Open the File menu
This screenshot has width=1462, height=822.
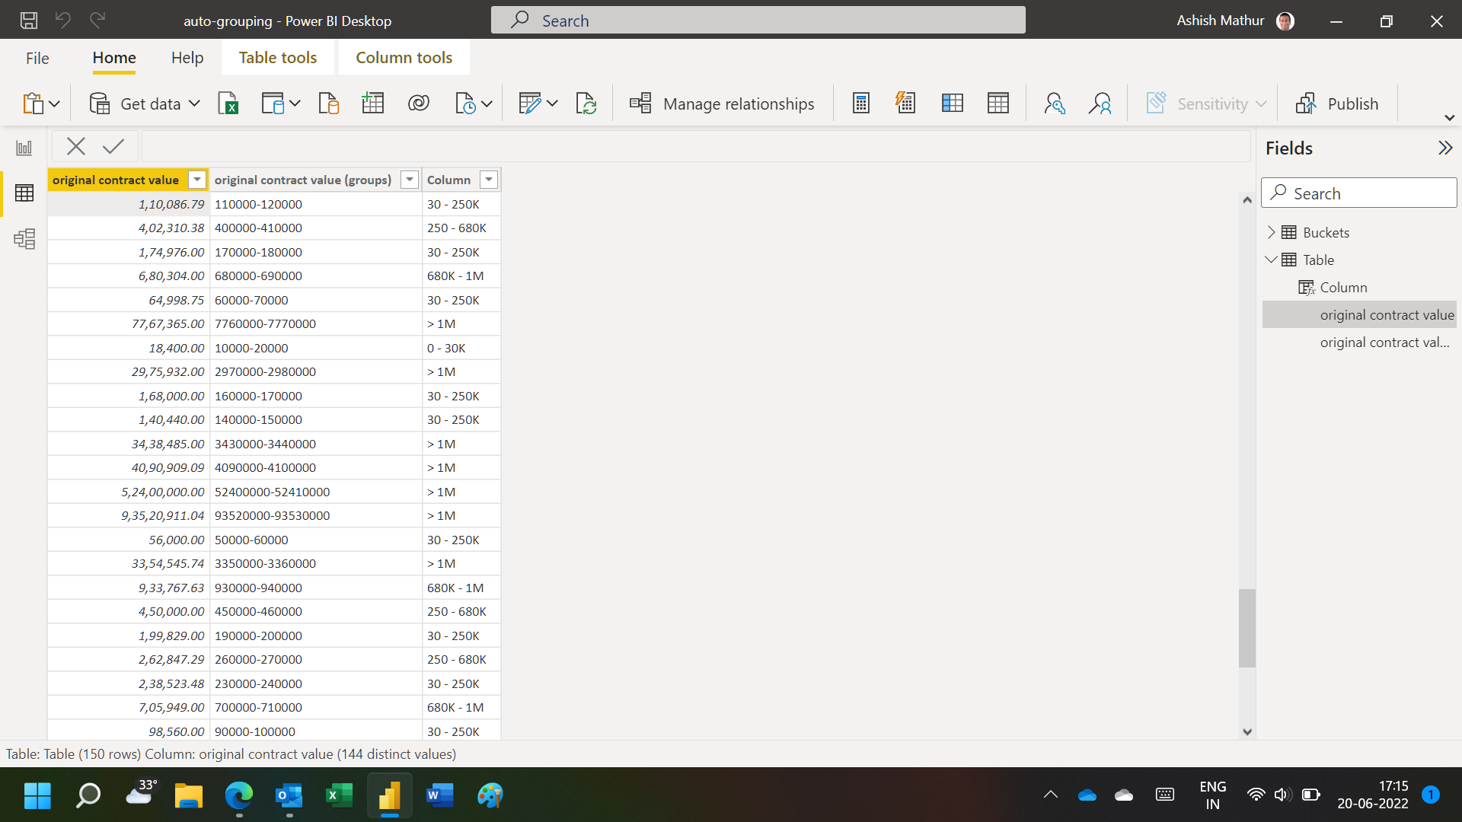point(37,58)
